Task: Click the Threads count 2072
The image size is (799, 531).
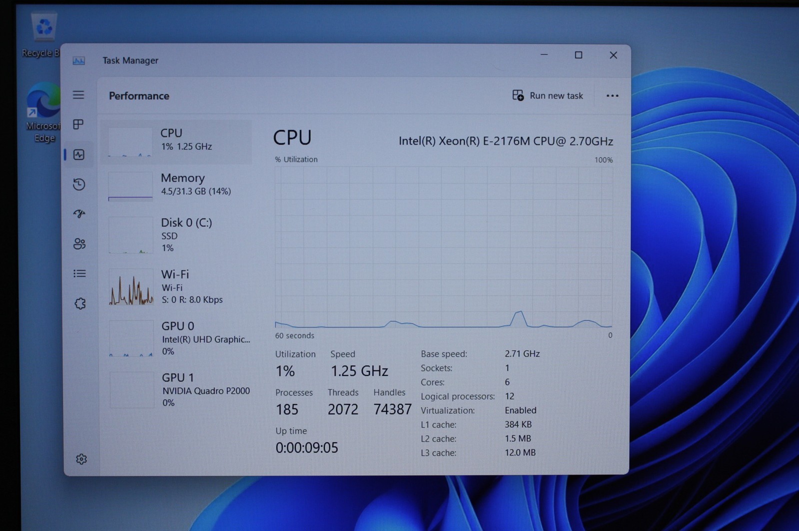Action: [x=343, y=409]
